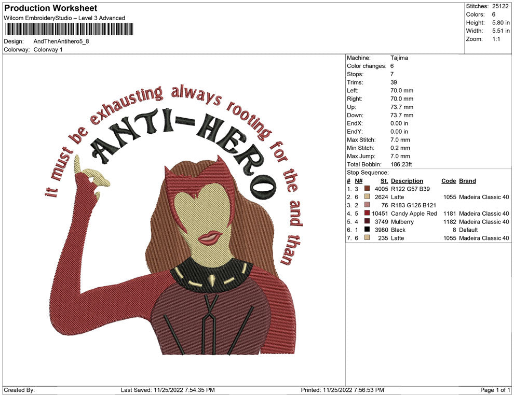Select stitch count '10451' for Candy Apple Red
This screenshot has height=395, width=514.
(x=380, y=214)
